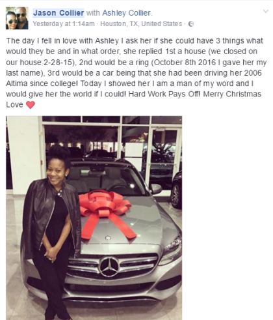Open the couple's profile picture thumbnail

[17, 18]
